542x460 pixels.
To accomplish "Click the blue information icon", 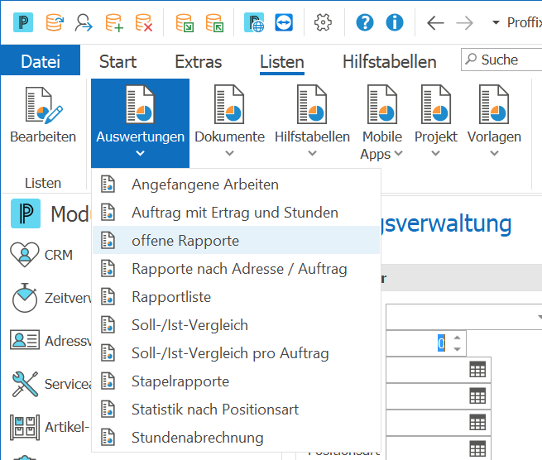I will (x=395, y=22).
